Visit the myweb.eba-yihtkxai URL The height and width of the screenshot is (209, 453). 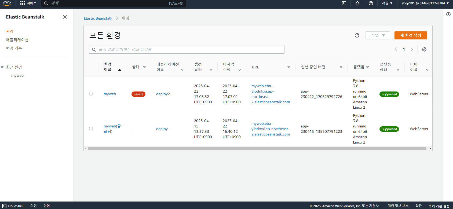pos(271,129)
